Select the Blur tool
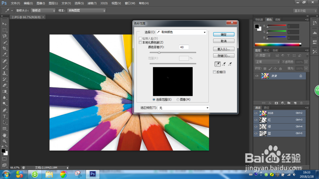 (x=4, y=97)
